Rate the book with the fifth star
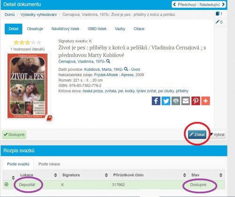Image resolution: width=235 pixels, height=197 pixels. click(x=39, y=42)
